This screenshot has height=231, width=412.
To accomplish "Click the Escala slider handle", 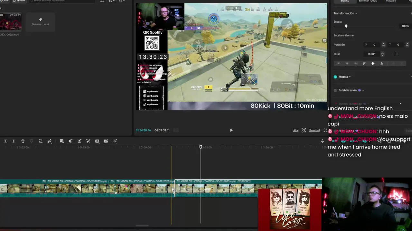I will coord(346,26).
